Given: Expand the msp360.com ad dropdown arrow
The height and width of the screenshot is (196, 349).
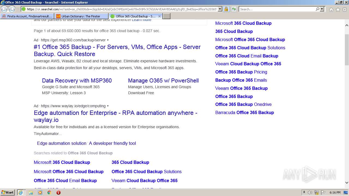Looking at the screenshot, I should tap(108, 40).
